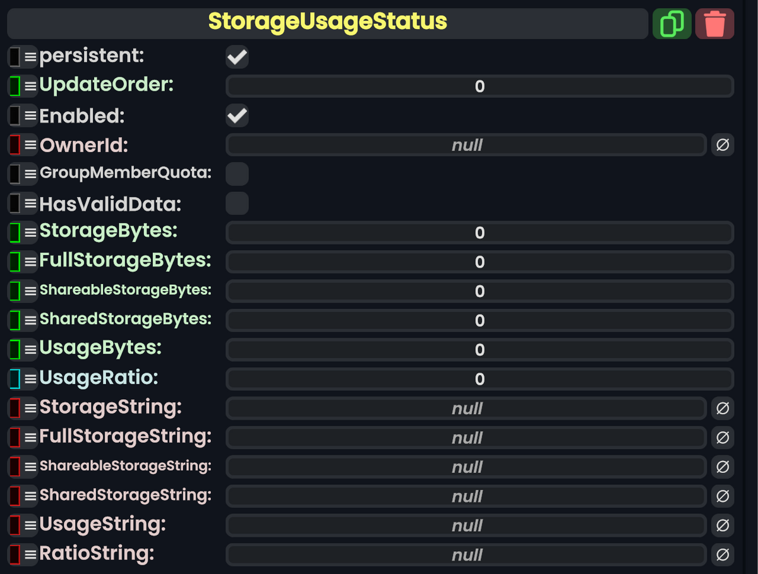Click the drive indicator beside UpdateOrder

pyautogui.click(x=15, y=85)
